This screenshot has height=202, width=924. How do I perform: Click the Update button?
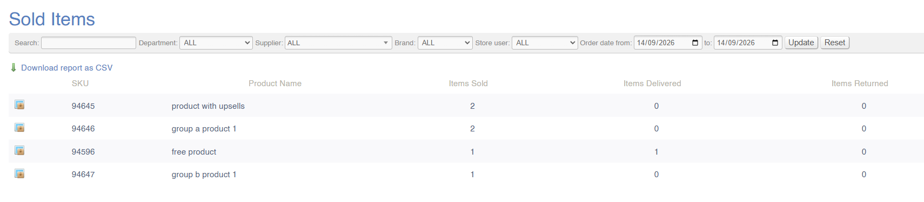click(x=801, y=43)
